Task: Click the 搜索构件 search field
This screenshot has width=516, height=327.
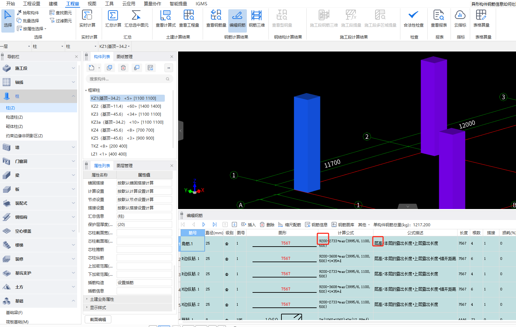Action: (129, 79)
